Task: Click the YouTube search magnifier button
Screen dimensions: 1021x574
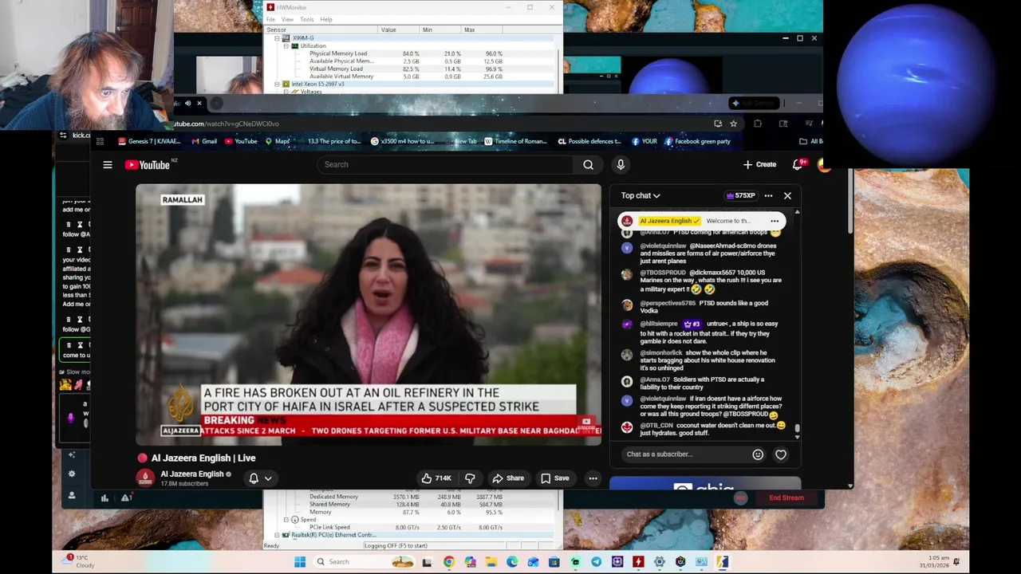Action: coord(588,164)
